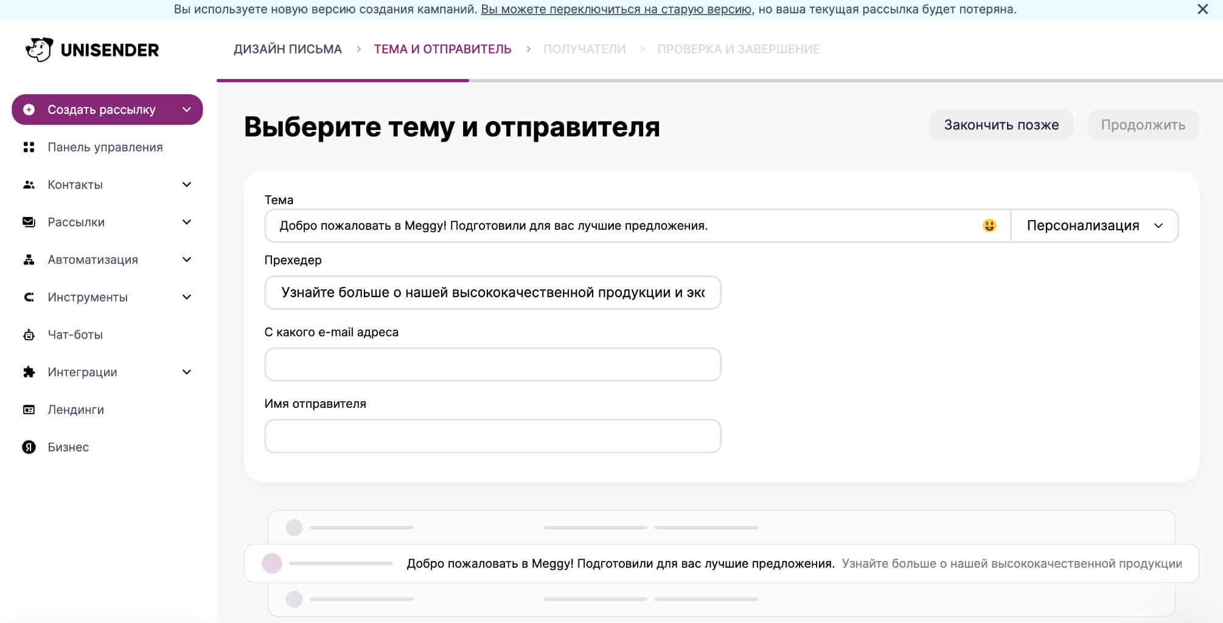Click the С какого e-mail адреса field
Viewport: 1223px width, 623px height.
point(493,365)
